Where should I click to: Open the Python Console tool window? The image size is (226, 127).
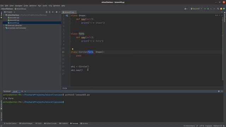pos(50,123)
